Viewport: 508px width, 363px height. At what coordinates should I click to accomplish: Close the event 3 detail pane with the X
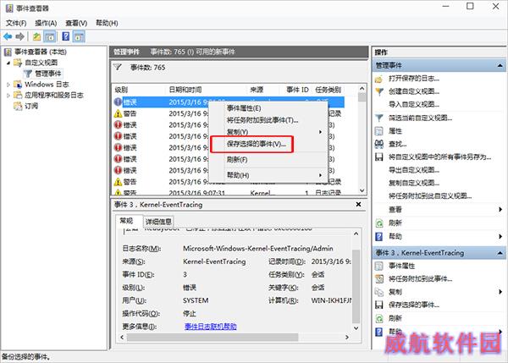pos(358,204)
